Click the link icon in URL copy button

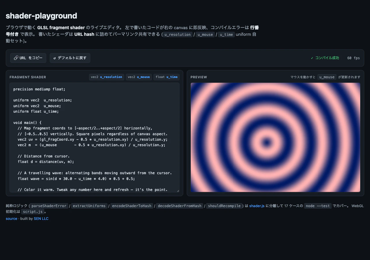[x=16, y=58]
